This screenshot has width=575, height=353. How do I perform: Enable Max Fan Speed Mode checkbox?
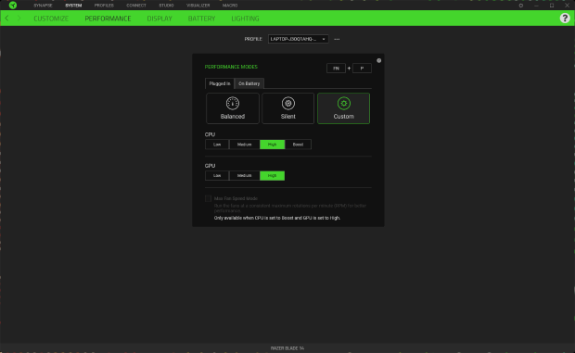click(x=208, y=198)
